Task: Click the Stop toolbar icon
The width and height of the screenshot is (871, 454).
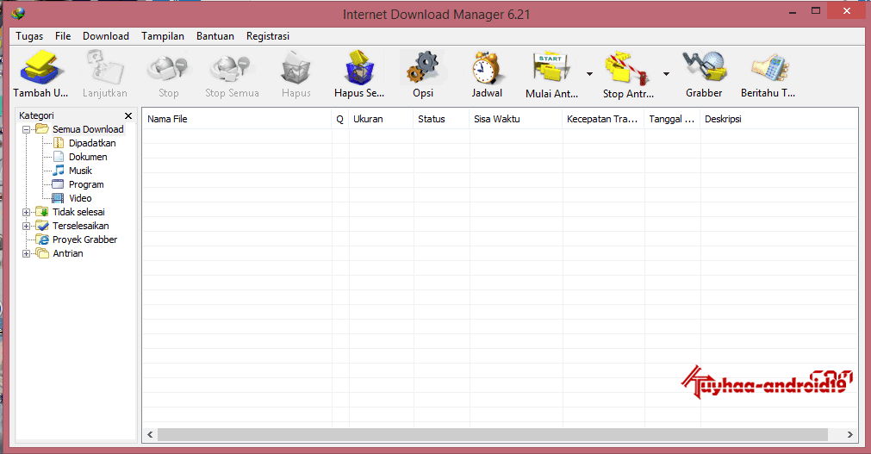Action: (x=168, y=68)
